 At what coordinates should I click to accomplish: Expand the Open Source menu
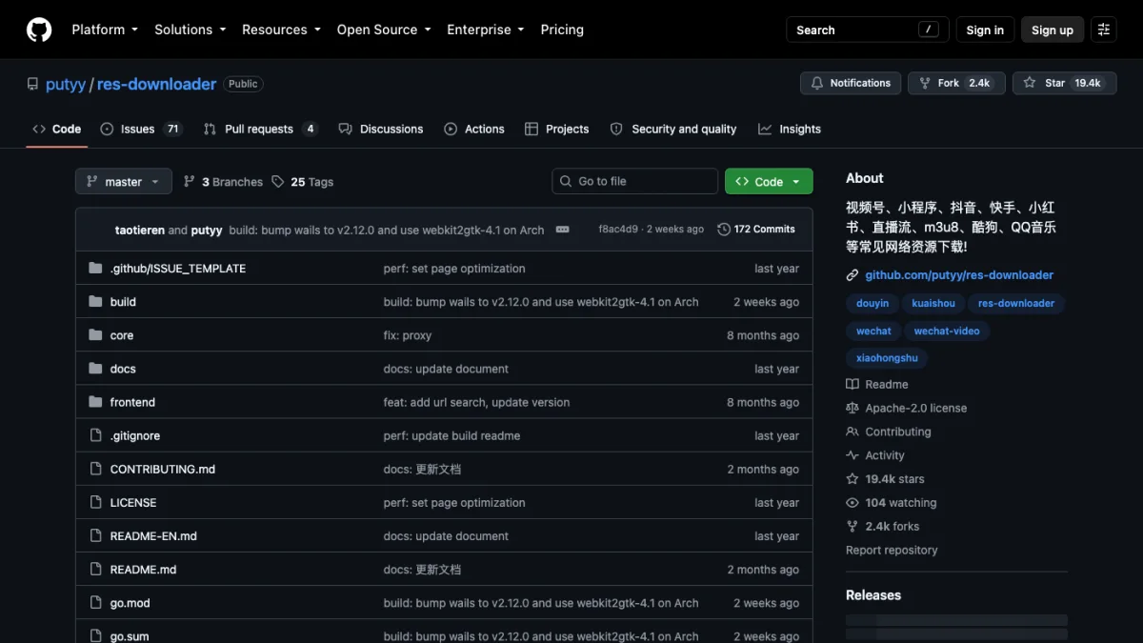(384, 30)
